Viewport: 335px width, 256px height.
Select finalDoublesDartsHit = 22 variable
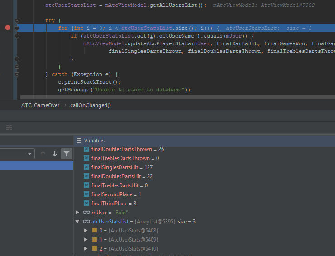[x=122, y=176]
